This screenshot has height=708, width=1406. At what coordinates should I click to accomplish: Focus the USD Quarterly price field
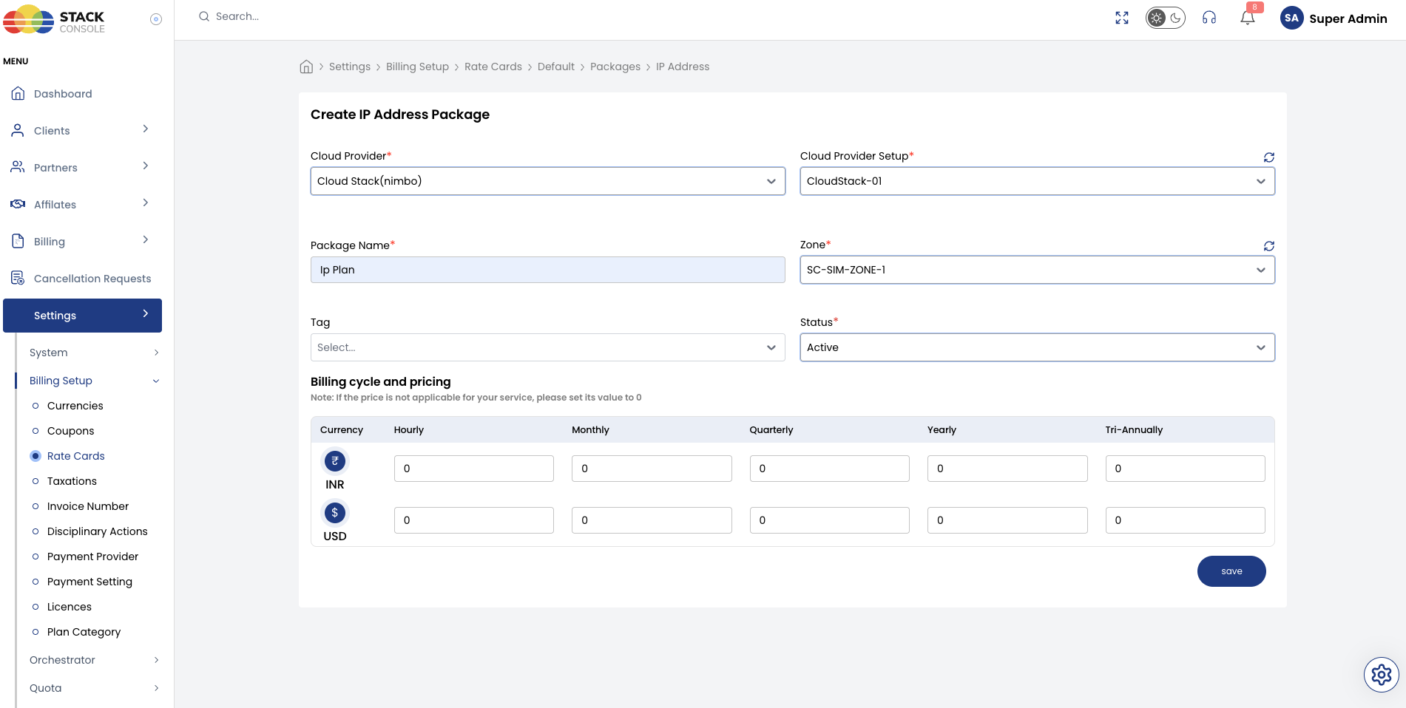[829, 520]
